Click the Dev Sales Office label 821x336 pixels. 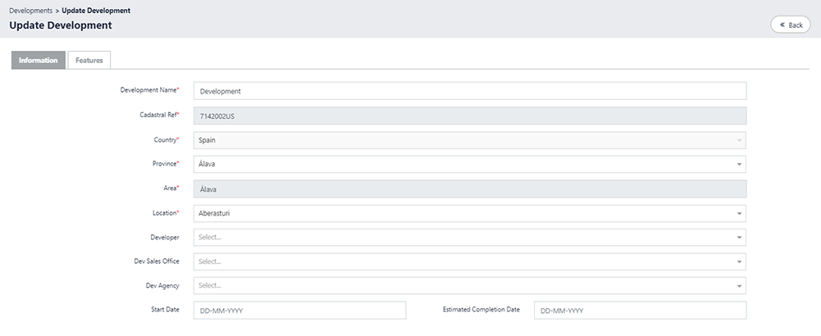157,261
